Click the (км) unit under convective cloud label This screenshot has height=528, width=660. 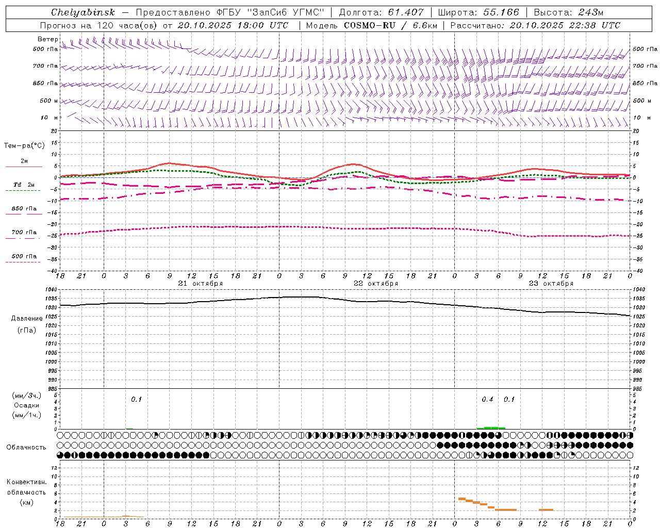tap(27, 502)
